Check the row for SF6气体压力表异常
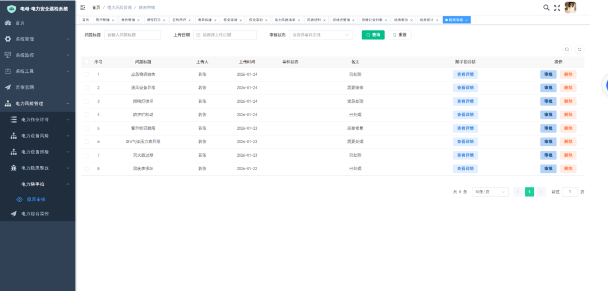The height and width of the screenshot is (291, 608). click(87, 142)
